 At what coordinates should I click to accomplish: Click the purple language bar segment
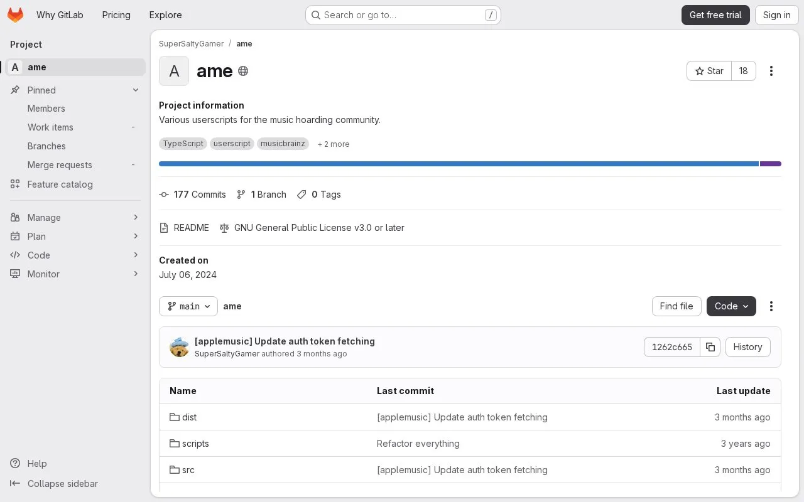point(771,164)
